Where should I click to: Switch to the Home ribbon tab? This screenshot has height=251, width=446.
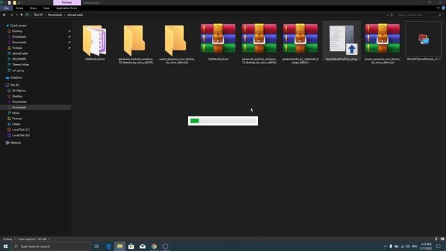pos(20,8)
